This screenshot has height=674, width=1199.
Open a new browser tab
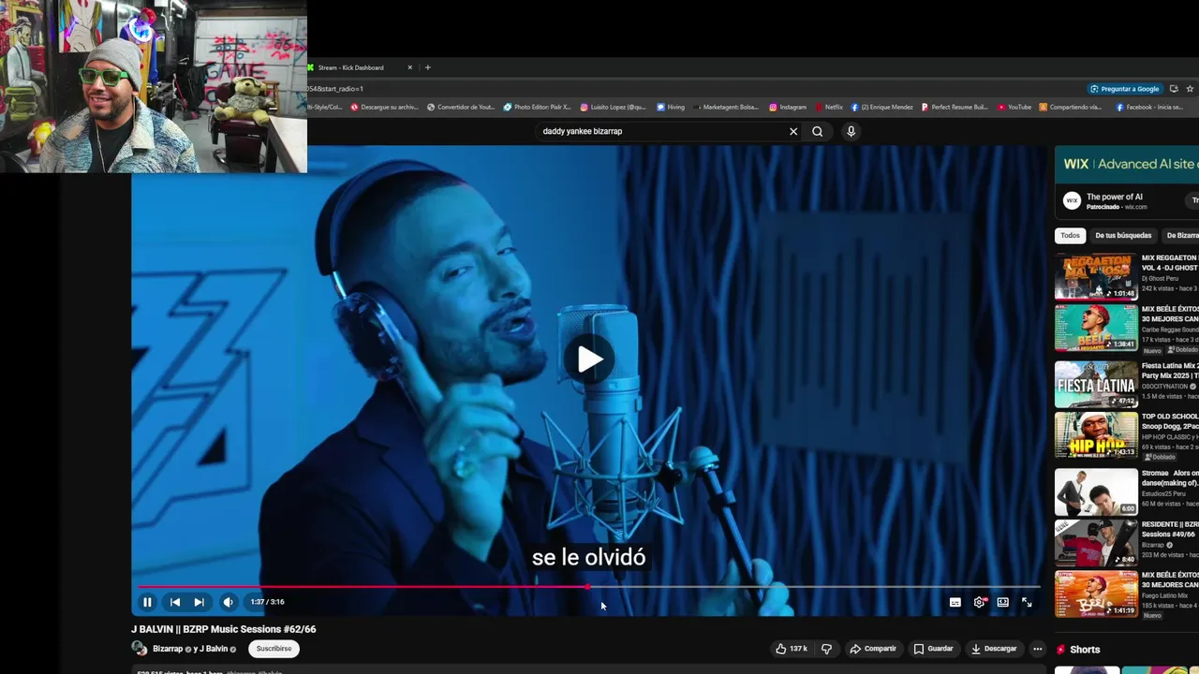[428, 67]
